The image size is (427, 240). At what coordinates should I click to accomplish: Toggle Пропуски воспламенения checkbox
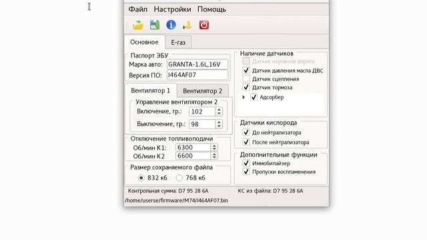coord(246,172)
